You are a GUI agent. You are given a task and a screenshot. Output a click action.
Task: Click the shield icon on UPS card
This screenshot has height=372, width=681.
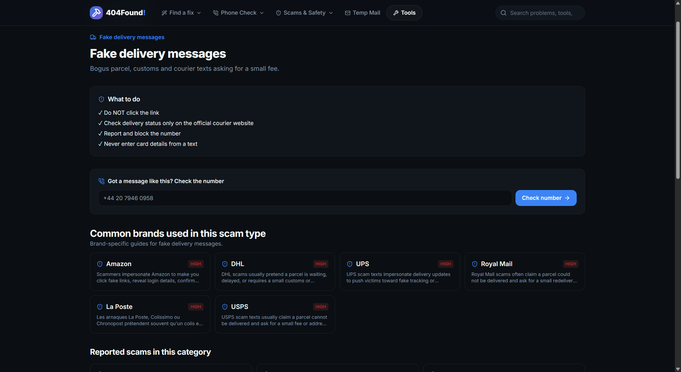click(x=350, y=264)
